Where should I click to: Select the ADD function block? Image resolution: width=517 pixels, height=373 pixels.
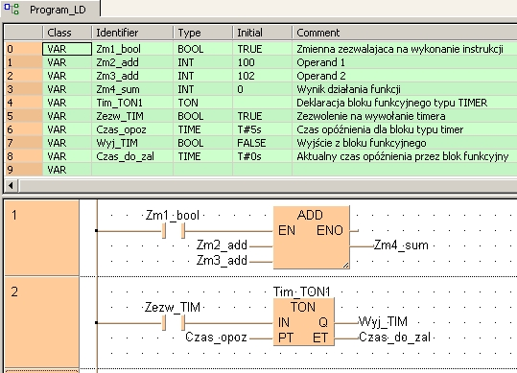[311, 237]
